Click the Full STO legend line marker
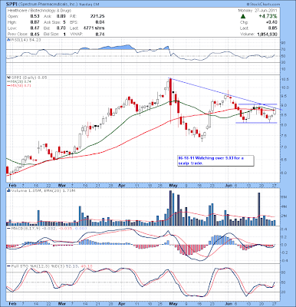The height and width of the screenshot is (307, 296). coord(8,266)
